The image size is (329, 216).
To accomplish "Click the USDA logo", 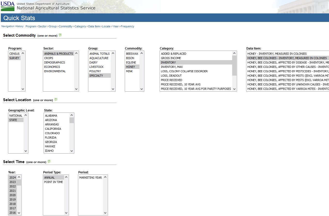I will point(8,6).
